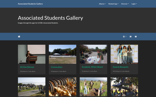Click '58 photos in 1 sub-album' text
The width and height of the screenshot is (156, 97).
coord(28,71)
